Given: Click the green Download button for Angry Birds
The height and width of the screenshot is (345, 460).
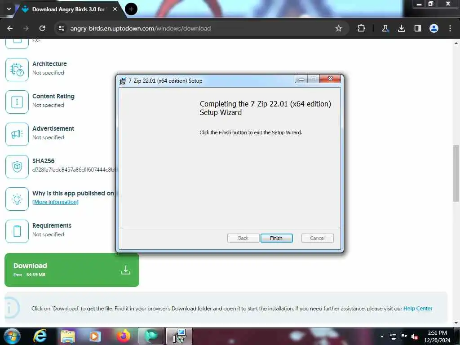Looking at the screenshot, I should point(72,270).
